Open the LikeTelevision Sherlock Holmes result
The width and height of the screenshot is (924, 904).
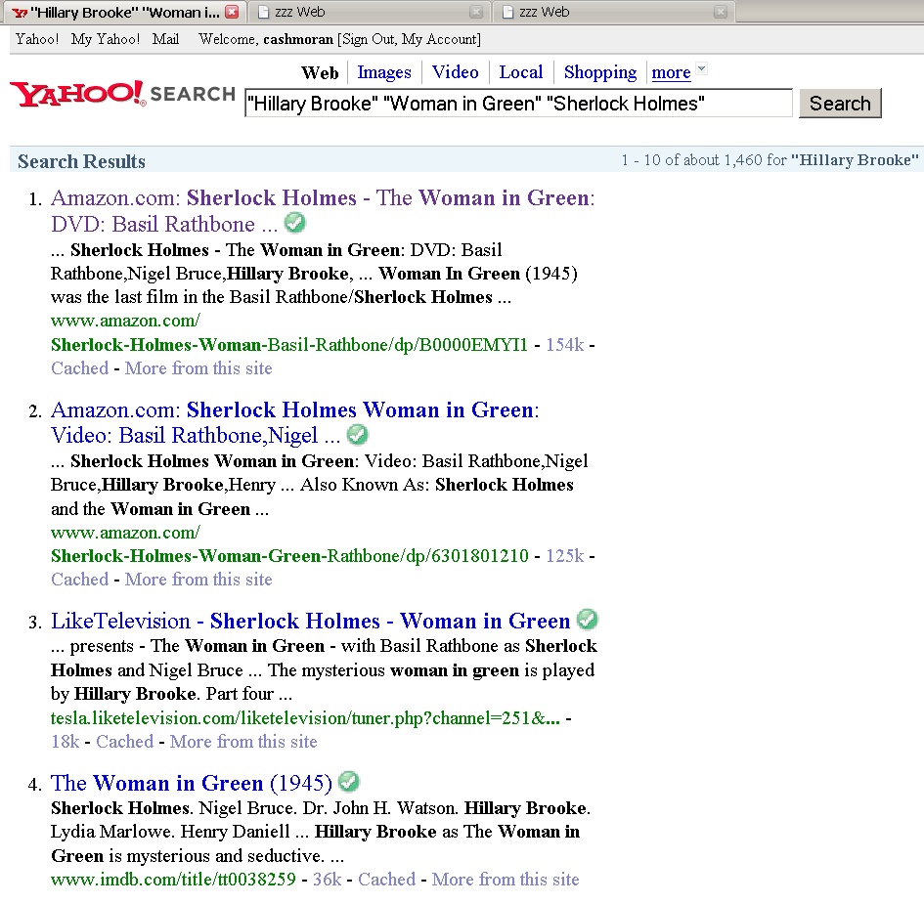point(311,621)
